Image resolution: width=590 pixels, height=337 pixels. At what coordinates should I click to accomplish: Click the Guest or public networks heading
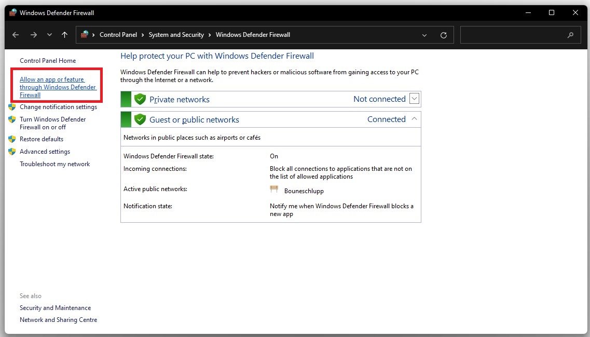click(x=194, y=120)
